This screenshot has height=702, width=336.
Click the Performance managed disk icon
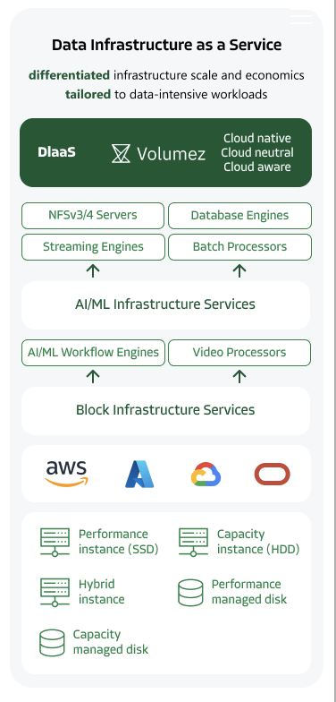tap(190, 593)
